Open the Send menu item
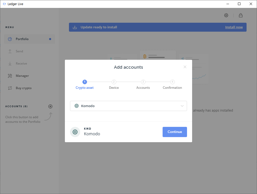Screen dimensions: 257x194 (x=30, y=51)
